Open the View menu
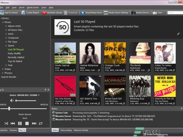The height and width of the screenshot is (137, 183). pos(14,8)
